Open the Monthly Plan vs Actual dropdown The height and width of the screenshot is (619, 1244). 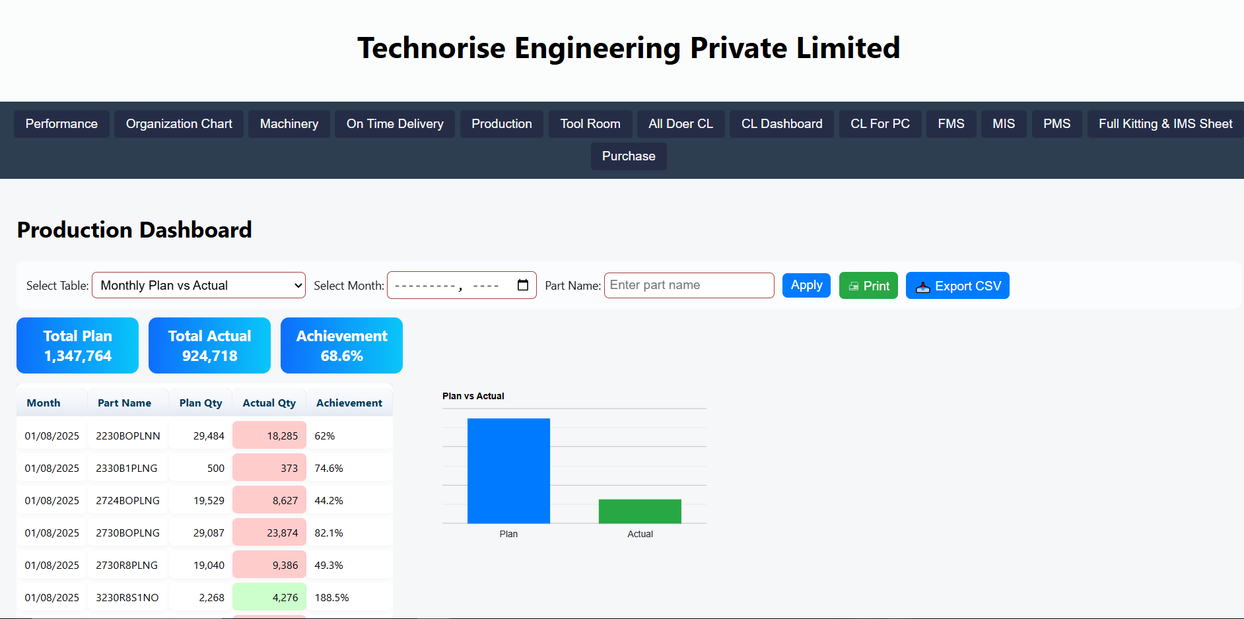(198, 285)
